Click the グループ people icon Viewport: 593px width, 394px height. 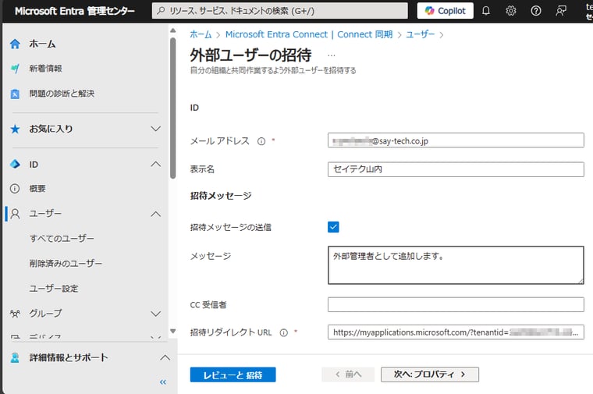(15, 314)
